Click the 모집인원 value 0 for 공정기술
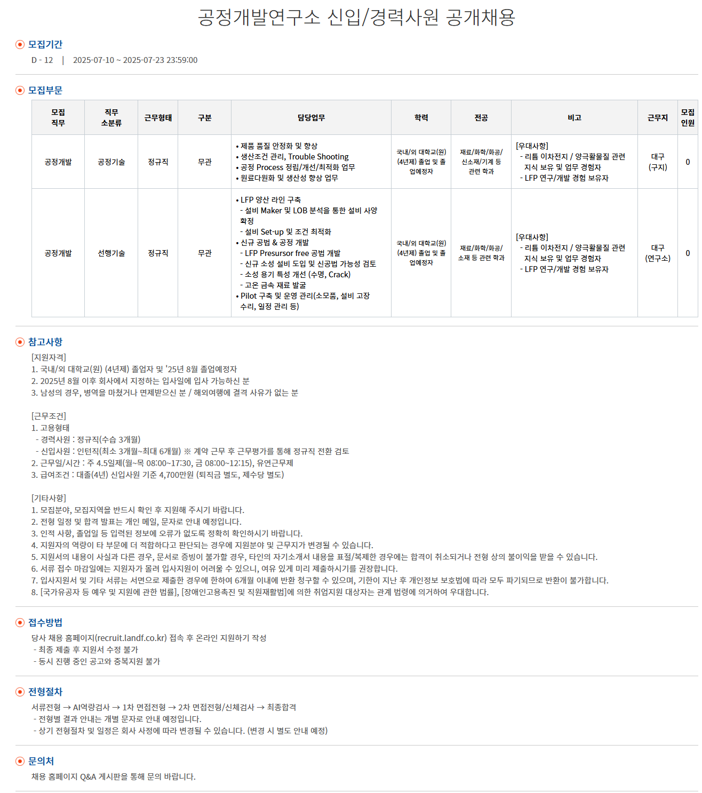Viewport: 702px width, 793px height. 688,162
